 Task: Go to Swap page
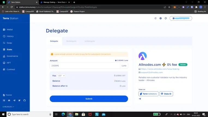click(7, 43)
